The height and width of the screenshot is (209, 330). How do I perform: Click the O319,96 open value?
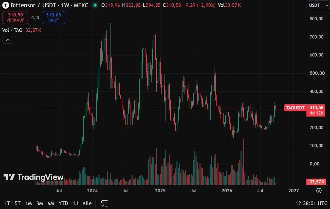tap(111, 5)
